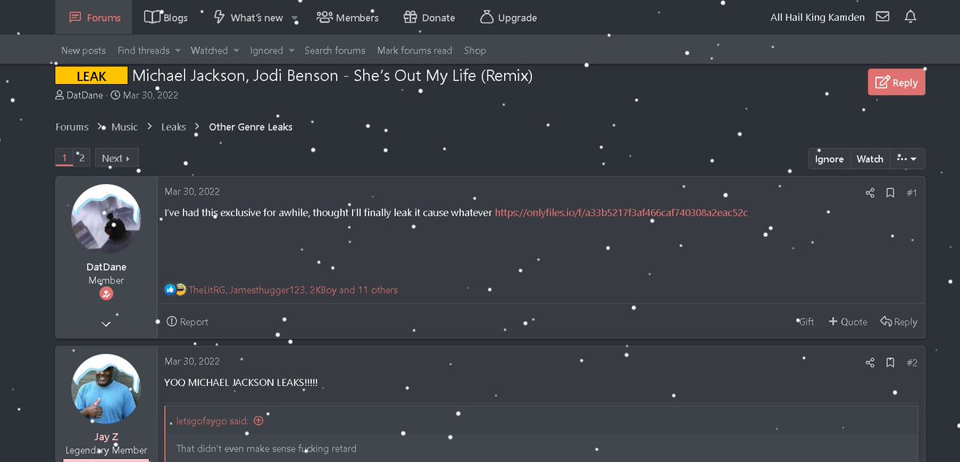Click the Next page button
This screenshot has width=960, height=462.
click(116, 158)
